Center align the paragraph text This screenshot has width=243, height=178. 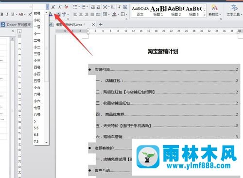(x=81, y=15)
